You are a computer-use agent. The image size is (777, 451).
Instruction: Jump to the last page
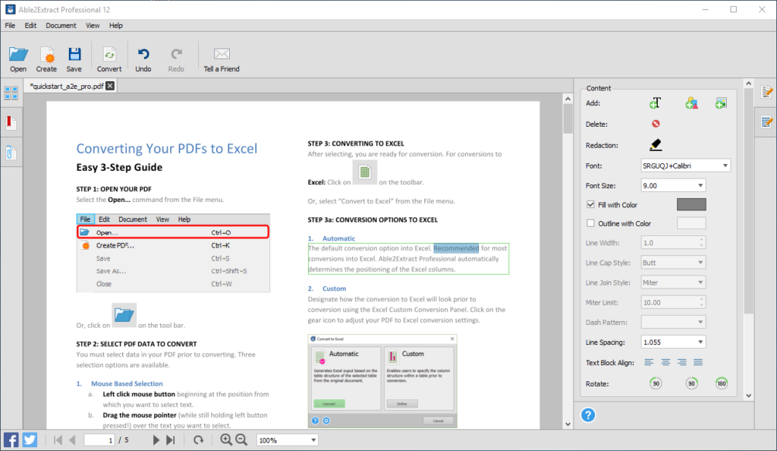pyautogui.click(x=171, y=440)
